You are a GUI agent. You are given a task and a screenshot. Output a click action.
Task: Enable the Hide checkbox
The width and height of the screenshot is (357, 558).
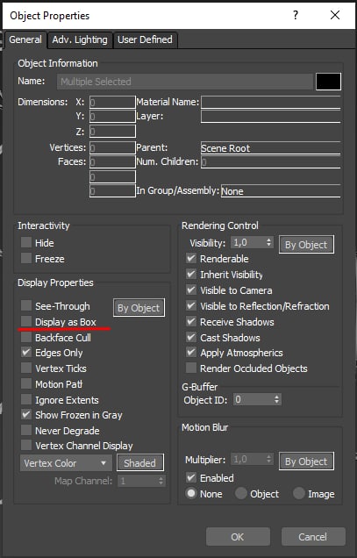pyautogui.click(x=26, y=243)
